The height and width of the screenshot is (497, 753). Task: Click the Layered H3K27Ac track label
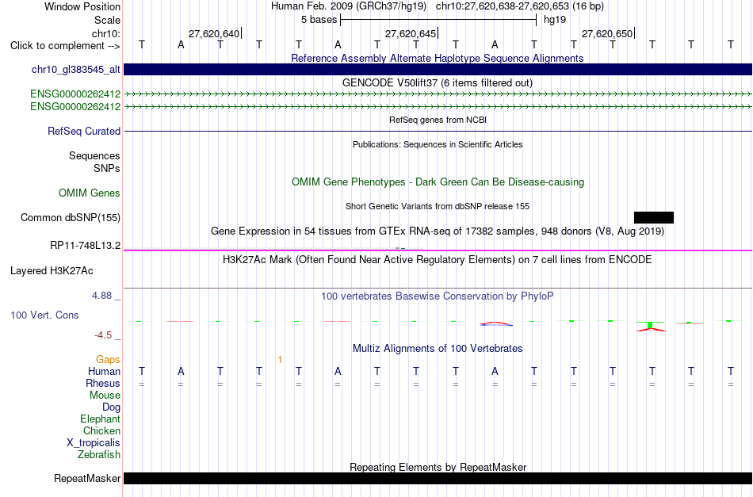pyautogui.click(x=52, y=271)
